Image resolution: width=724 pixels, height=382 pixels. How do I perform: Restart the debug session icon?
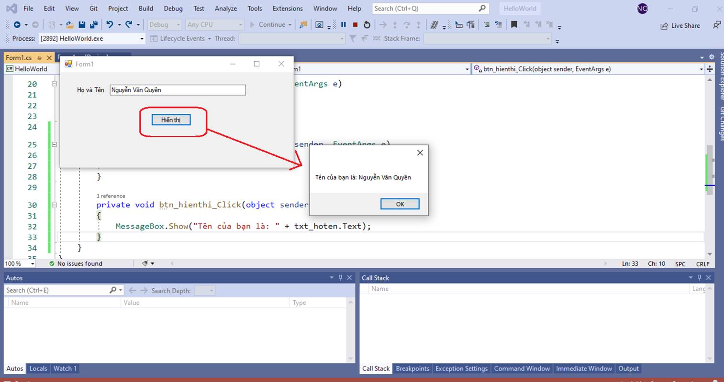367,24
